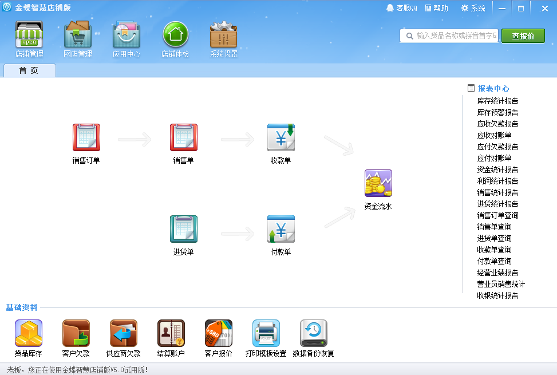
Task: Open 销售统计报告 report
Action: click(497, 192)
